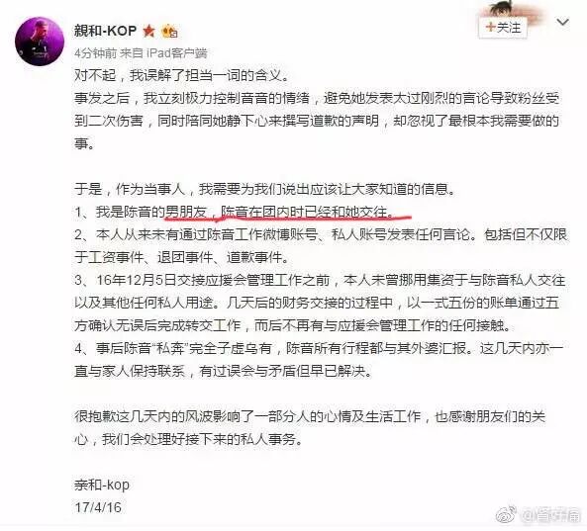Click point 3 beginning 16年12月5日
Screen dimensions: 587x531
click(x=320, y=303)
